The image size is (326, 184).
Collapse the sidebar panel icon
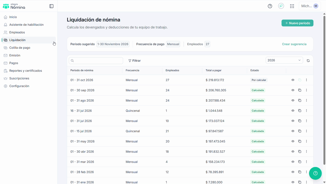(x=51, y=6)
